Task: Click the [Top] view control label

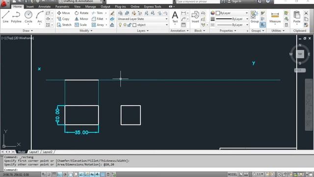Action: pos(10,38)
